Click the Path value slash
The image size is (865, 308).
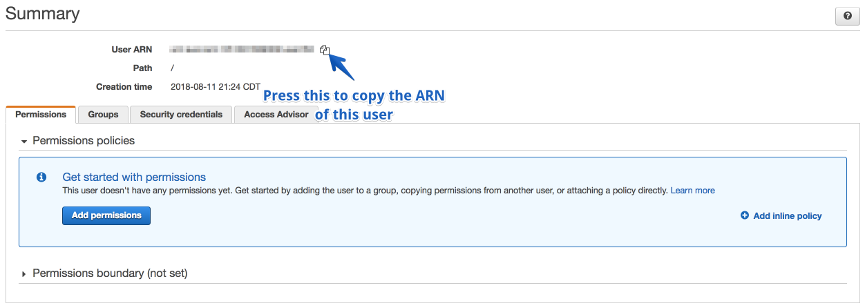(x=173, y=68)
